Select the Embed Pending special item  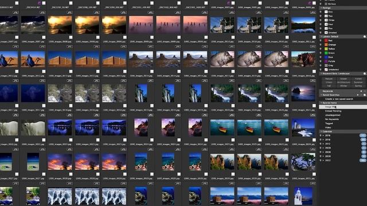click(333, 111)
